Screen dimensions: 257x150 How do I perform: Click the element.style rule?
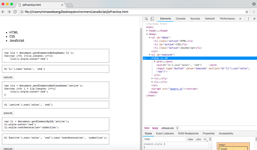click(x=154, y=144)
